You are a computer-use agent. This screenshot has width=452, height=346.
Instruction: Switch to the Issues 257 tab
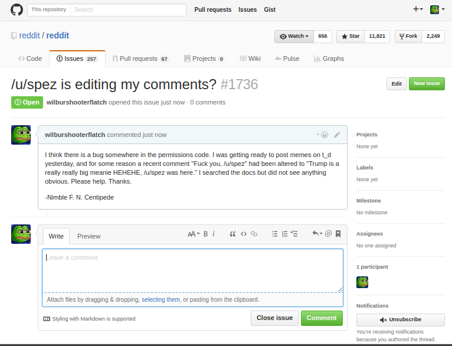77,58
